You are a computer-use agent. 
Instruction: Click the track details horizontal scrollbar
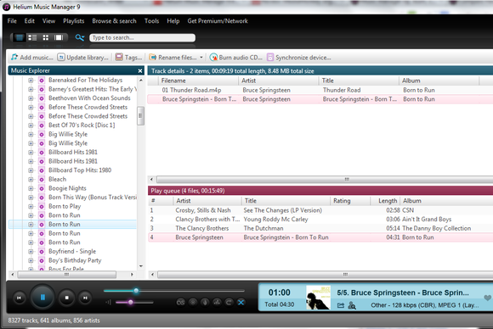click(325, 180)
